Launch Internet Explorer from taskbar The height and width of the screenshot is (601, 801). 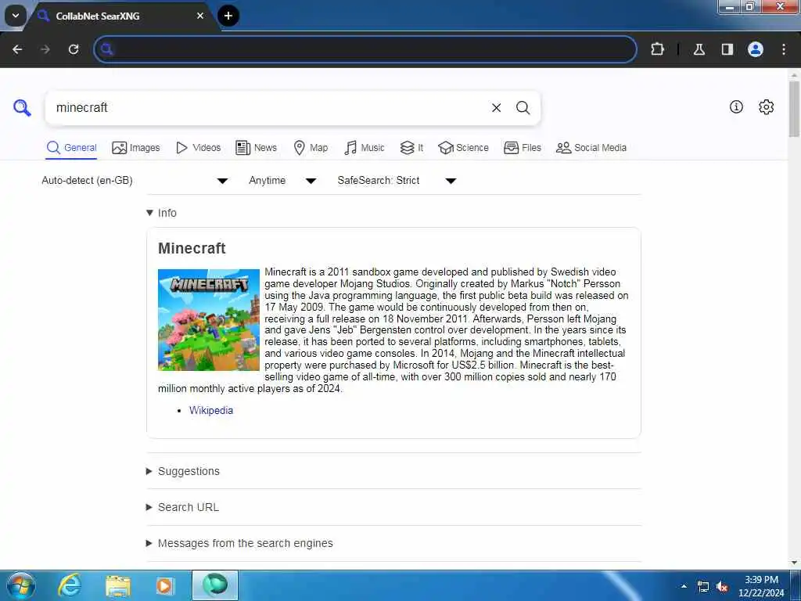point(70,585)
